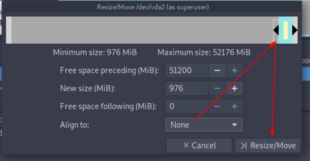Screen dimensions: 310x161
Task: Click the yellow used-space block in the partition bar
Action: [x=285, y=30]
